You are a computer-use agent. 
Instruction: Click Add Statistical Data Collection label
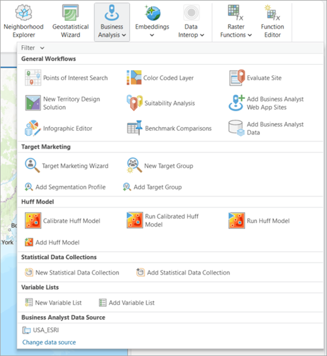pyautogui.click(x=188, y=272)
